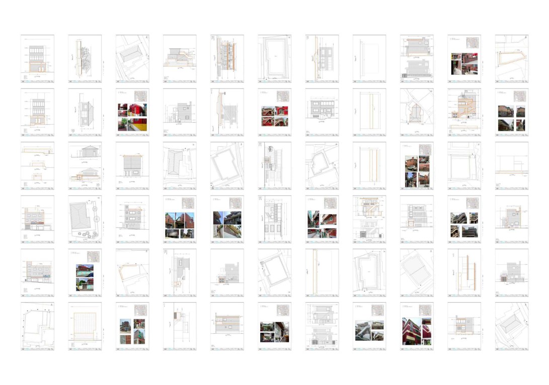
Task: Select fifth-row first page with long street elevation
Action: point(37,273)
